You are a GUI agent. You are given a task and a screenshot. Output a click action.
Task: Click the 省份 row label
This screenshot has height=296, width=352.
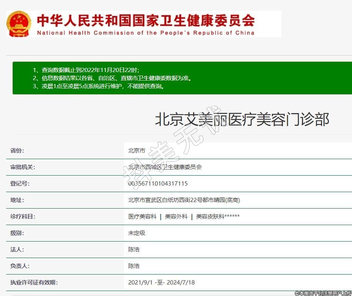[17, 151]
